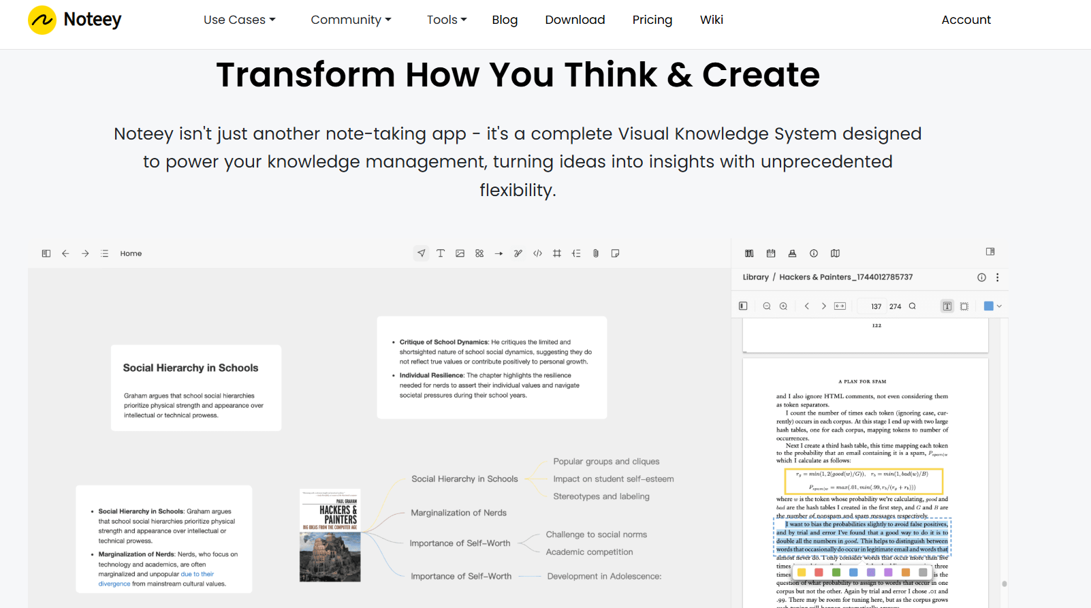Open the map icon in right panel
1091x608 pixels.
(x=835, y=253)
